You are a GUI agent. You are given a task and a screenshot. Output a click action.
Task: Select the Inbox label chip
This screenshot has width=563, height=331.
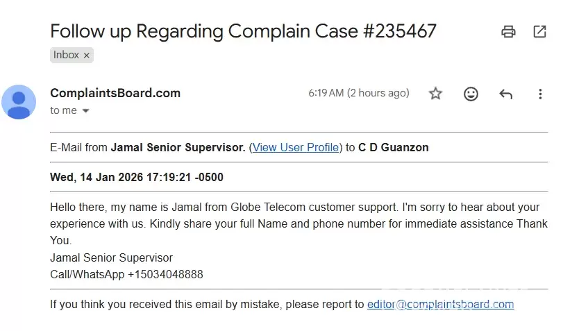click(67, 55)
